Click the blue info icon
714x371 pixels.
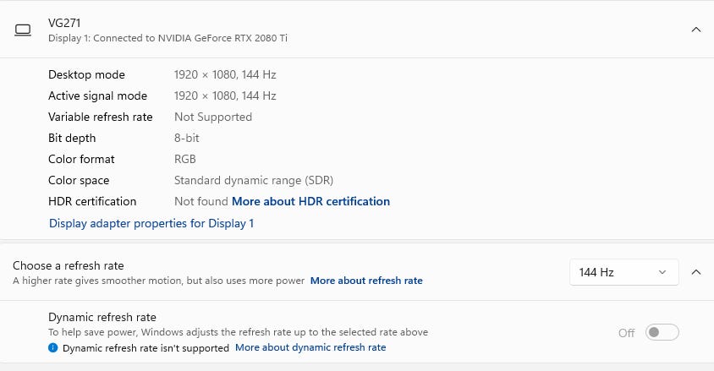(53, 348)
